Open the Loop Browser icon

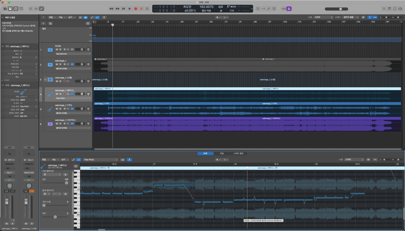pyautogui.click(x=395, y=9)
